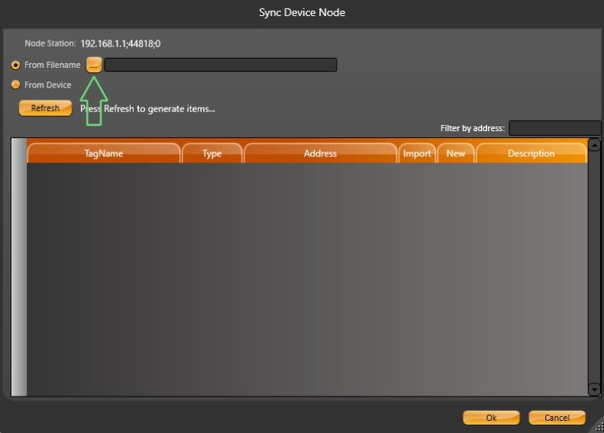This screenshot has width=604, height=433.
Task: Click the scroll down arrow of tag list
Action: coord(595,390)
